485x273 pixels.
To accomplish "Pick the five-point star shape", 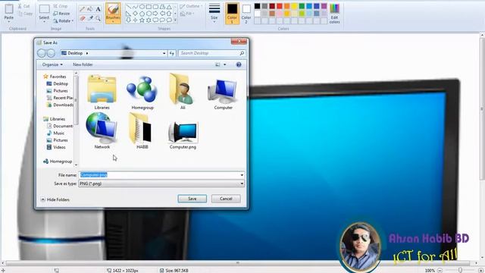I will [x=142, y=20].
